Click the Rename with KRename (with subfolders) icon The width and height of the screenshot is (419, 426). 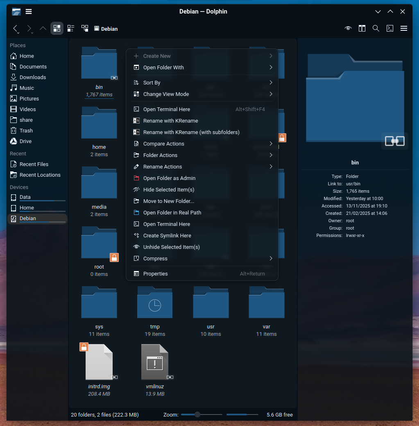tap(136, 132)
